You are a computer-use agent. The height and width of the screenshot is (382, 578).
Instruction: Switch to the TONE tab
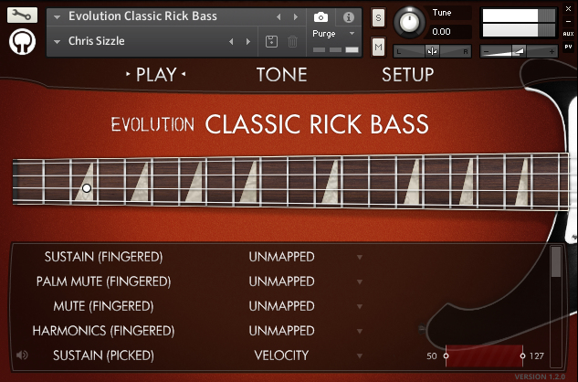click(x=281, y=75)
